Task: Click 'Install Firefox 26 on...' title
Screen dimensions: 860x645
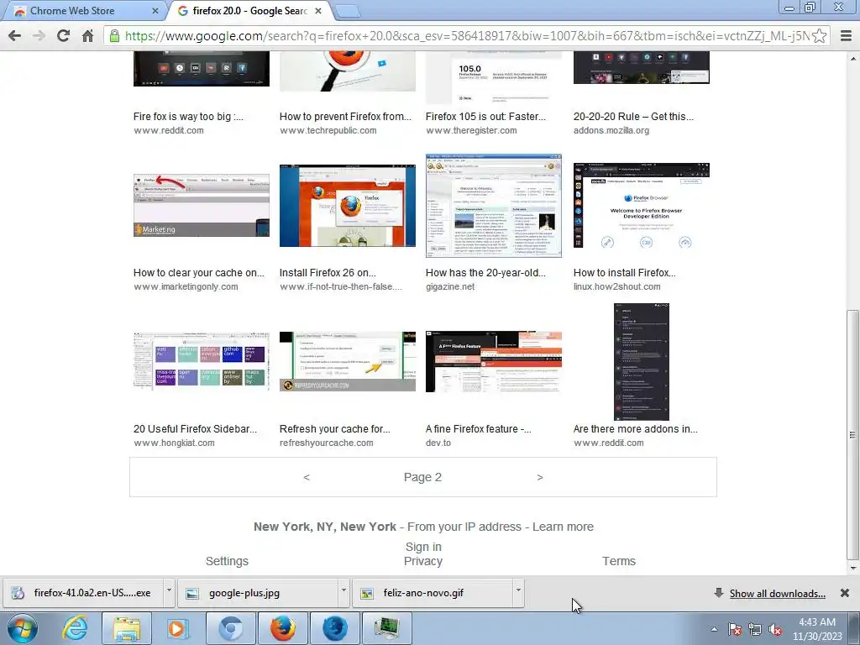Action: tap(328, 273)
